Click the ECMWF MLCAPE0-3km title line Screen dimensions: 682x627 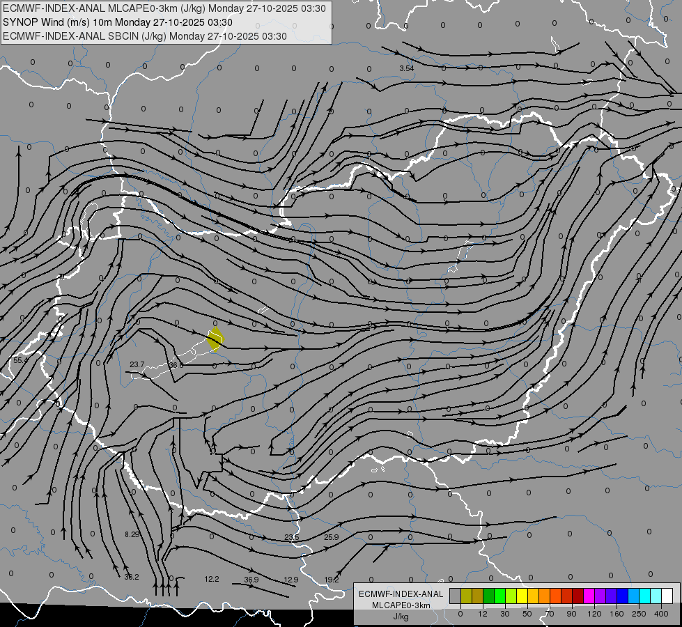164,8
